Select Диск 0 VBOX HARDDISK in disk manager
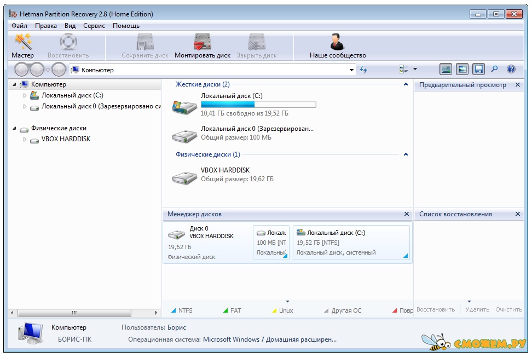Screen dimensions: 532x357 click(x=207, y=243)
